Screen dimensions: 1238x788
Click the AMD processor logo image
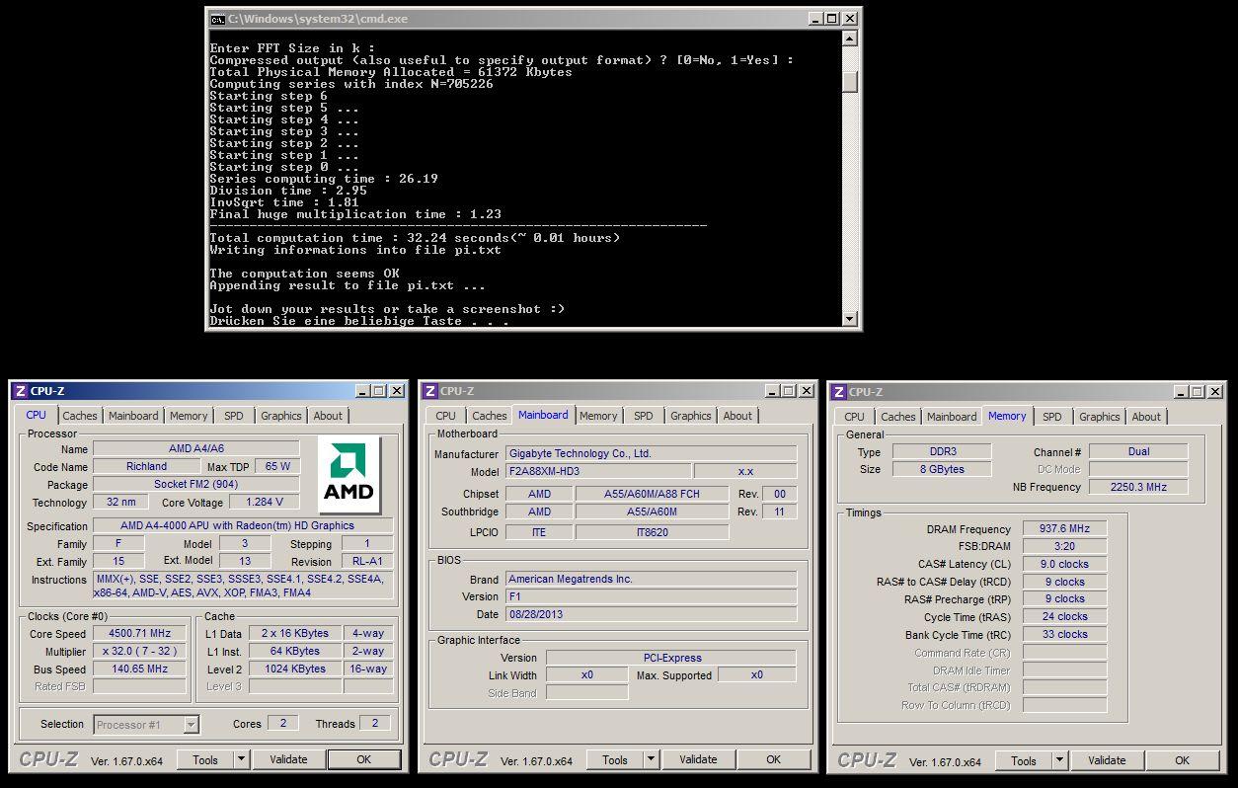[x=348, y=474]
